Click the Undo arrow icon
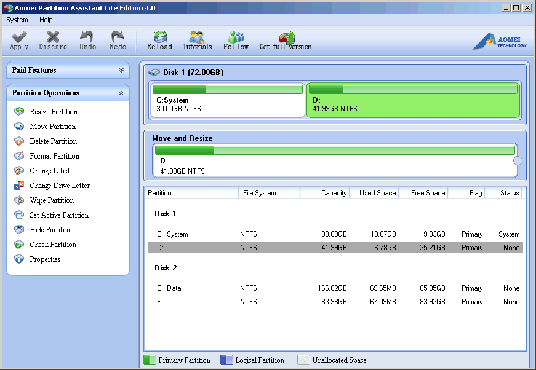Screen dimensions: 536x370 click(x=87, y=36)
